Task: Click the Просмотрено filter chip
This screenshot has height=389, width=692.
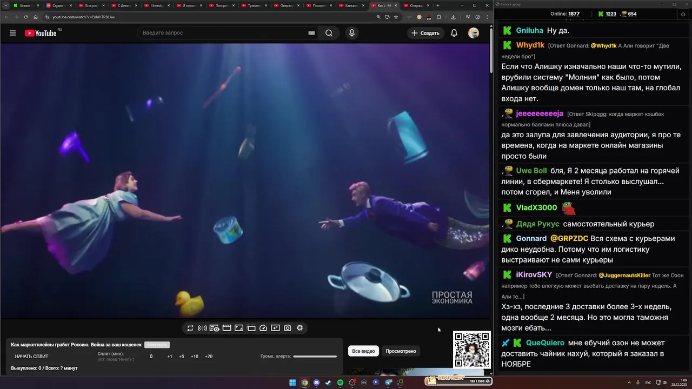Action: (401, 351)
